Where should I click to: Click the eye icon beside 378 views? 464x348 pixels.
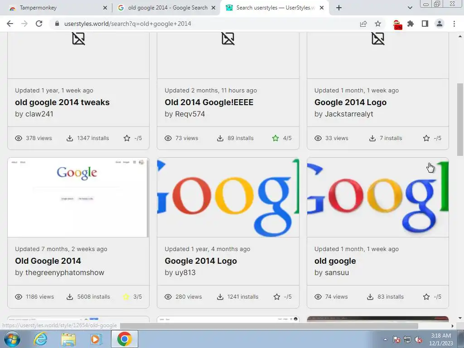pos(19,138)
